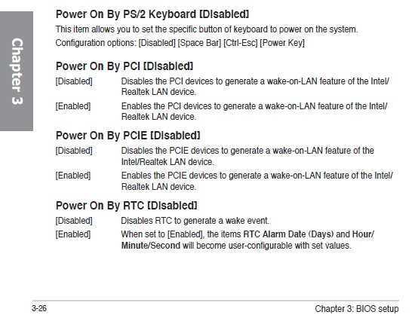
Task: Click the sentence about setting the keyboard power button
Action: click(x=207, y=29)
